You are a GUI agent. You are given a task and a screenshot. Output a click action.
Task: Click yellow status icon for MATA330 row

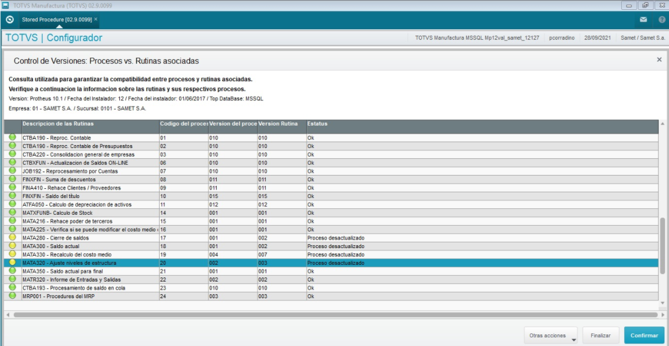pos(12,254)
